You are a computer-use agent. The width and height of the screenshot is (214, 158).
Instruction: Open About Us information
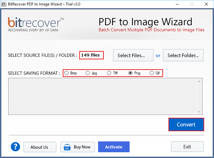click(40, 147)
